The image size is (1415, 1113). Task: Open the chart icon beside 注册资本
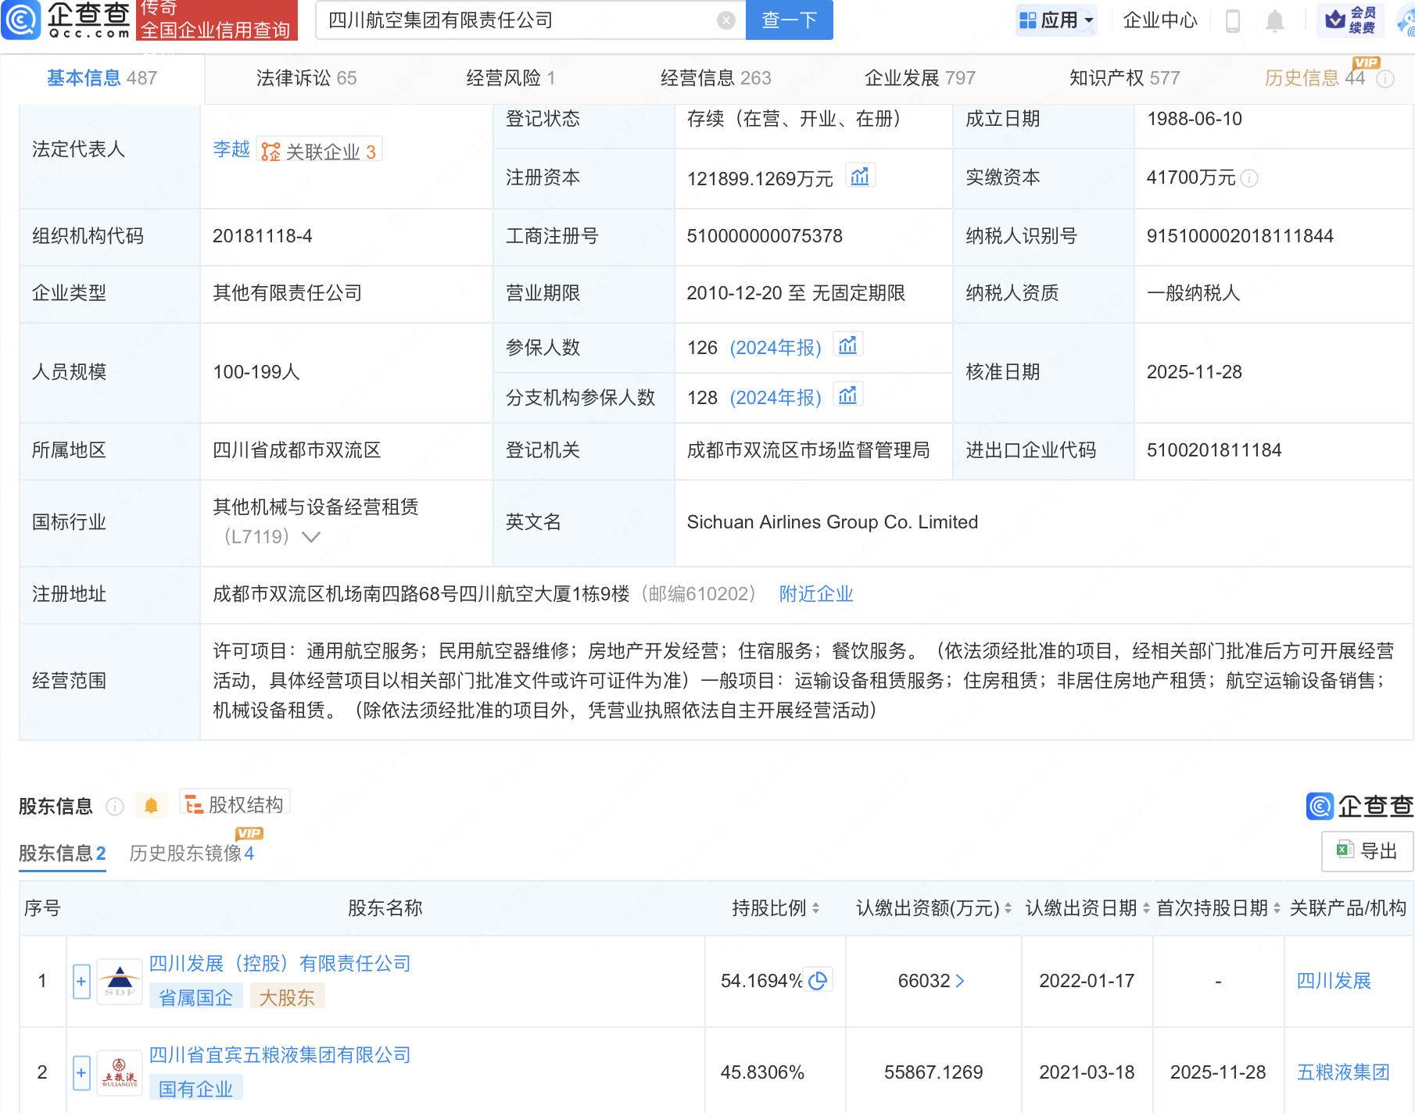tap(860, 177)
